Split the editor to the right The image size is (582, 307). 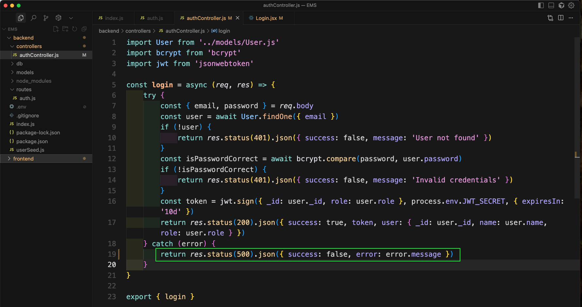561,18
